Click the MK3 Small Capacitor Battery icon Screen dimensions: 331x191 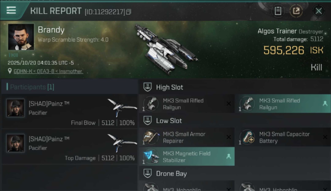[247, 137]
